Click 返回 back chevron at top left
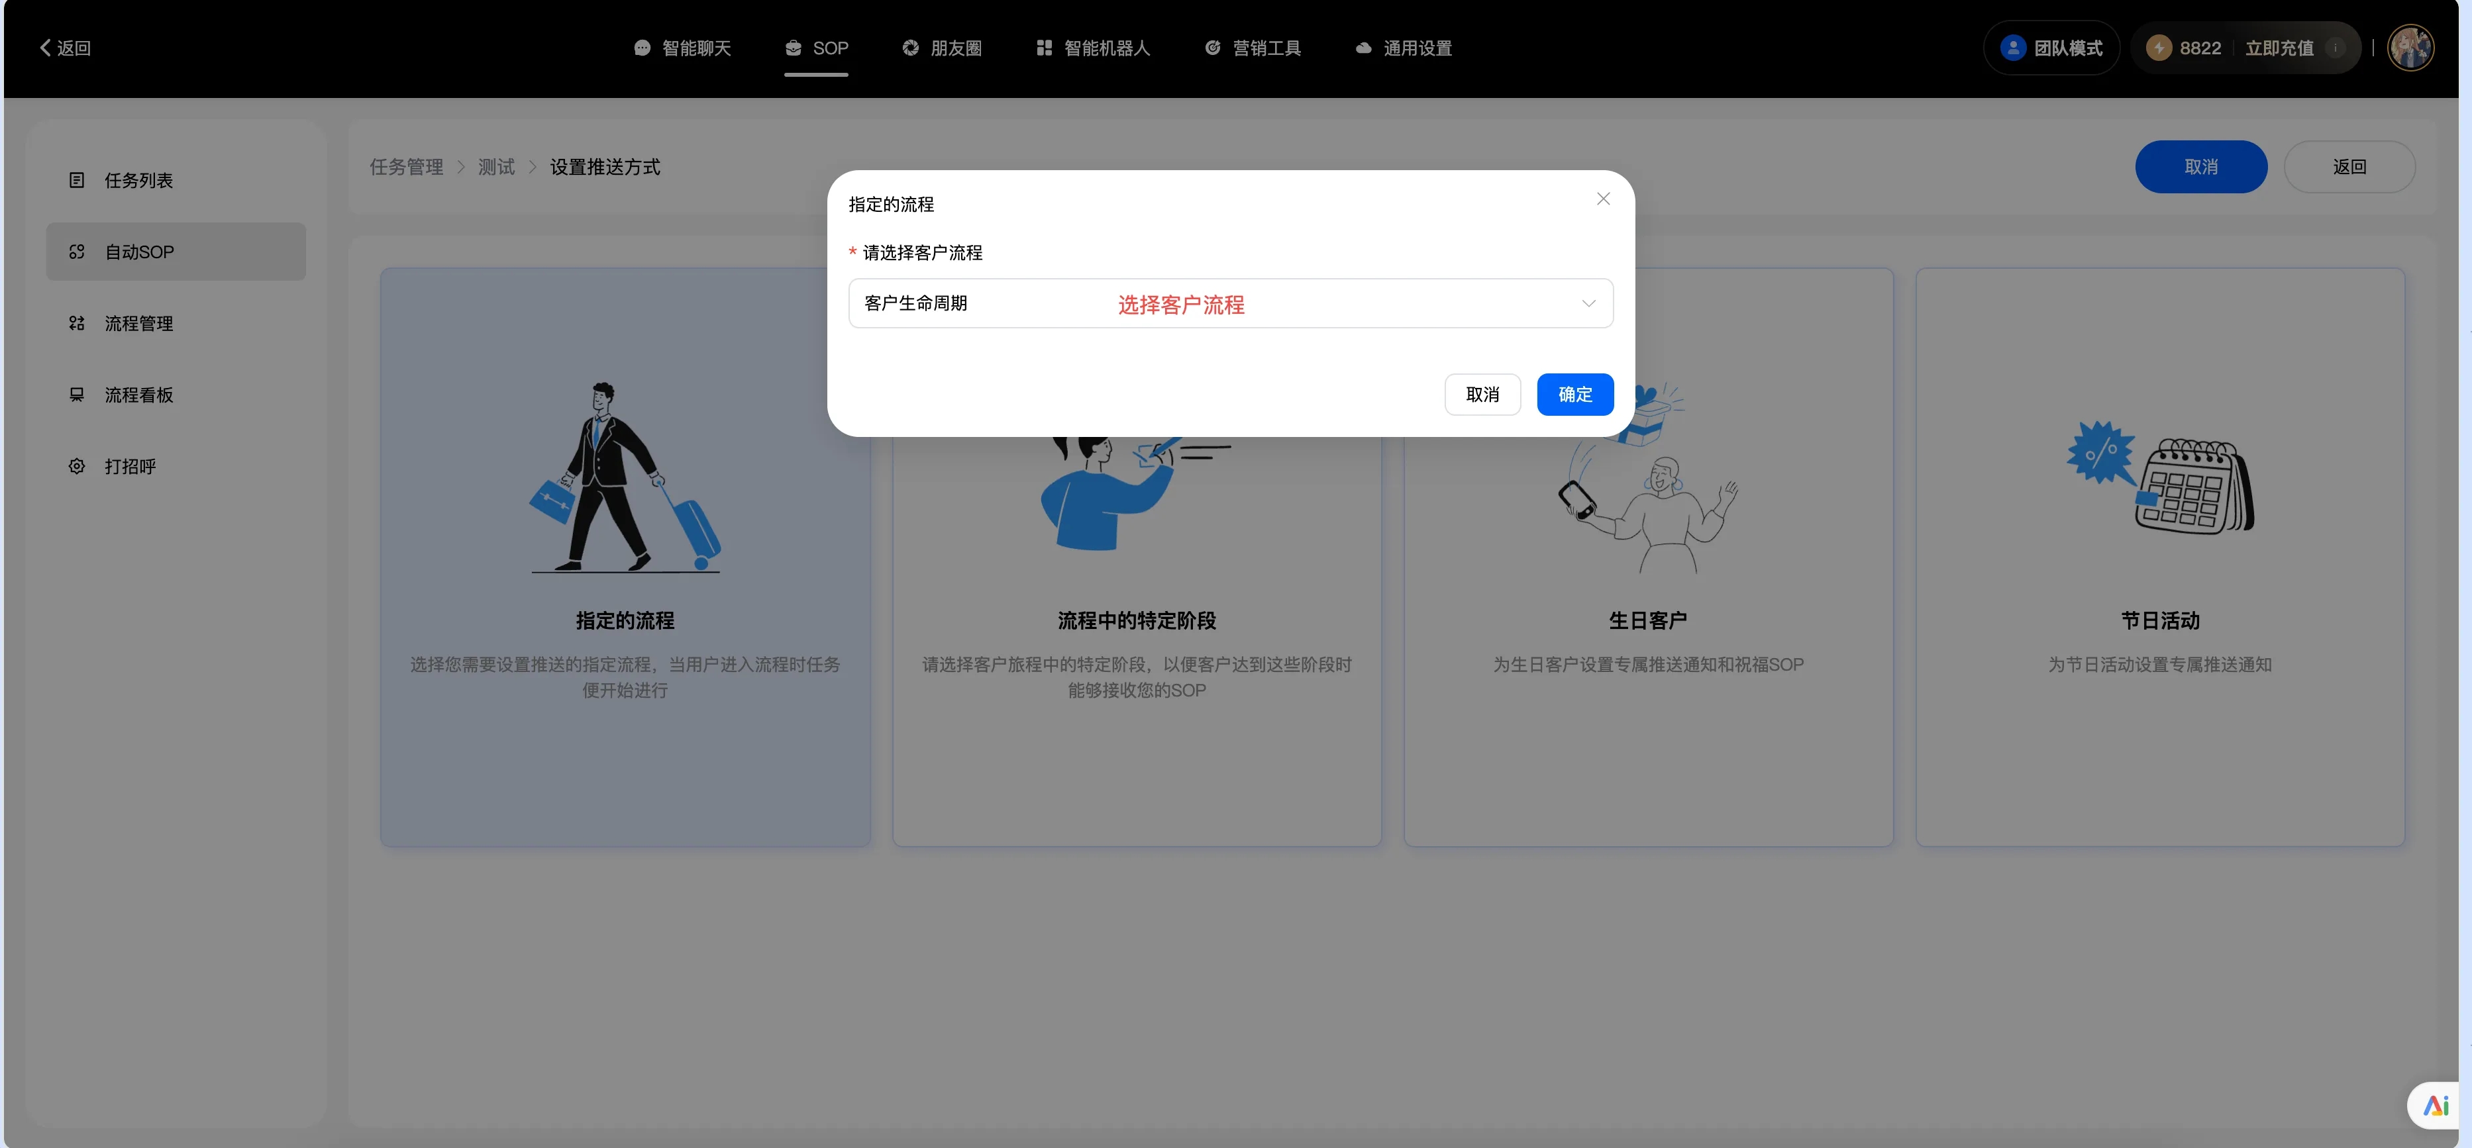The image size is (2472, 1148). [x=46, y=48]
